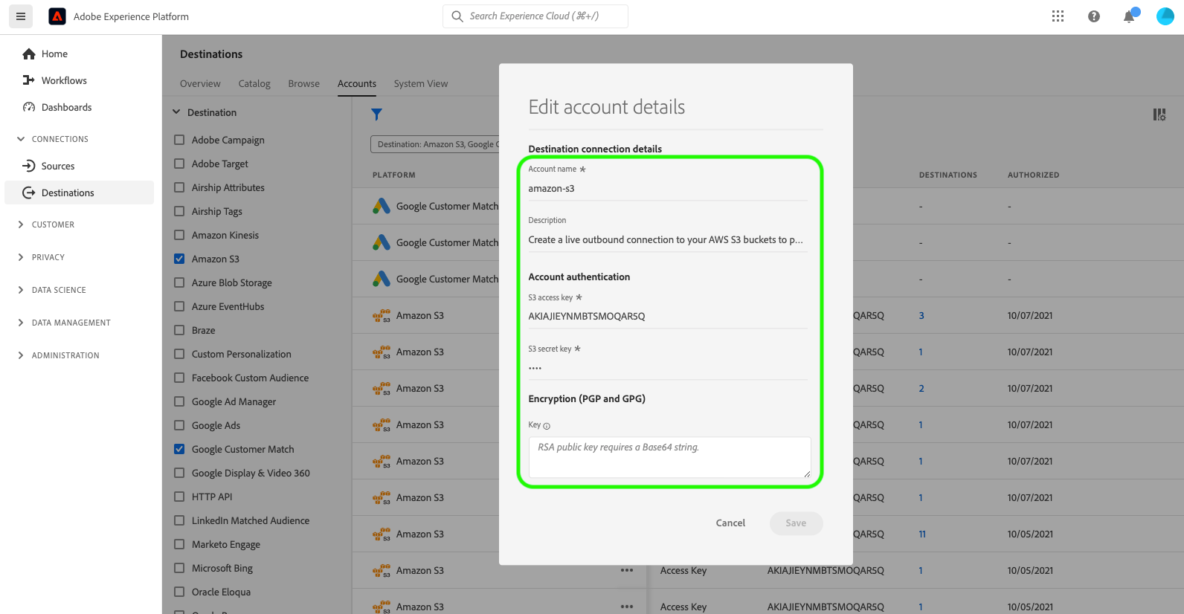Tick the Marketo Engage checkbox
The width and height of the screenshot is (1184, 614).
[x=179, y=544]
